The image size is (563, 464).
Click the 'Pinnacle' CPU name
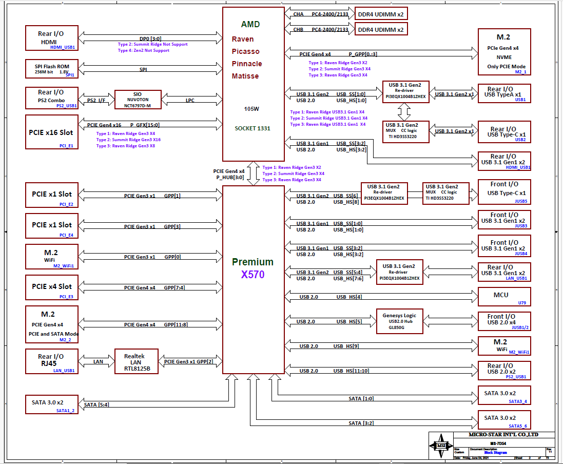(247, 64)
